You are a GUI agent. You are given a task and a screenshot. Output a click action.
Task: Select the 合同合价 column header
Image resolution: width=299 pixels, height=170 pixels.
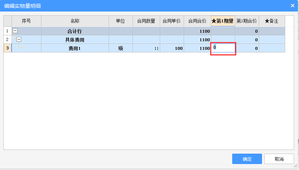[x=197, y=21]
